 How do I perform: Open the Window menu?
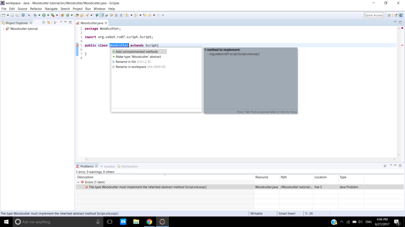99,9
